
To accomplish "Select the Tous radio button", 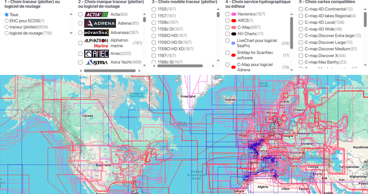I will (6, 15).
